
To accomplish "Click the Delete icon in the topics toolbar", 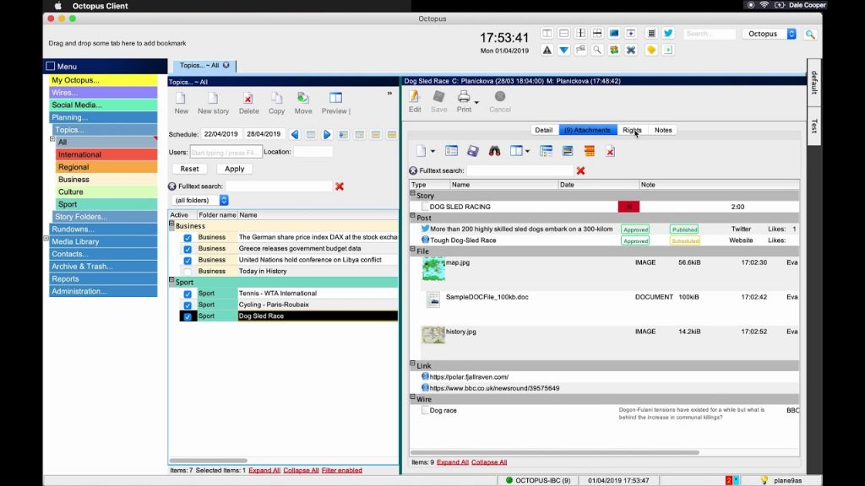I will 248,103.
